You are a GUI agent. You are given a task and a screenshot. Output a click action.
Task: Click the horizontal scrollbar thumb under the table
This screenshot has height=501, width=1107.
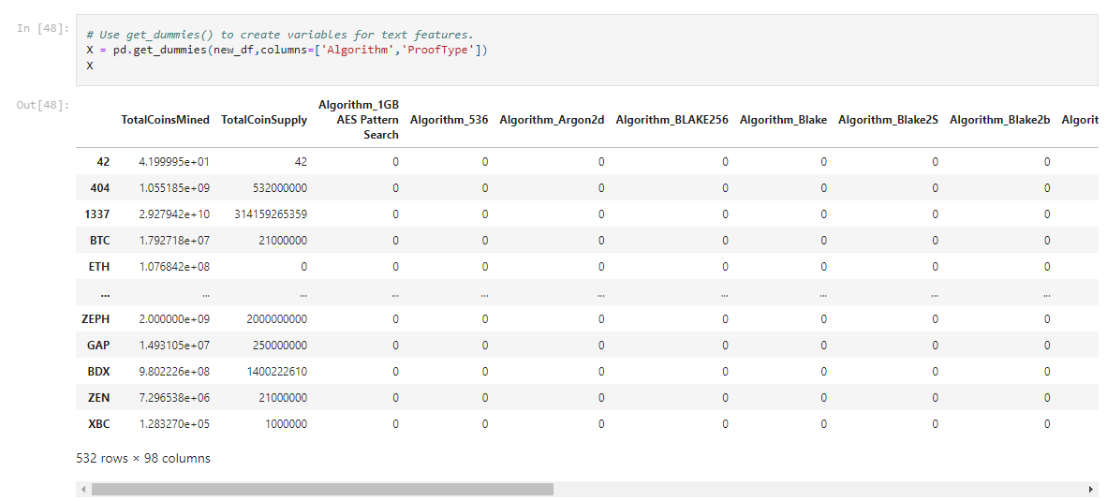322,489
